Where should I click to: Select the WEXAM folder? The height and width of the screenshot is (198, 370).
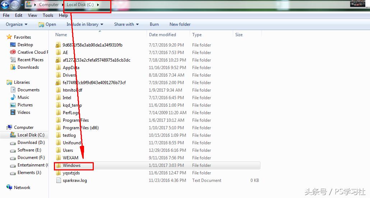pos(70,158)
